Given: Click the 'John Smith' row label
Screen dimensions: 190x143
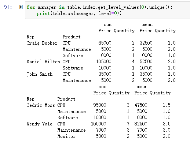Looking at the screenshot, I should [x=40, y=74].
